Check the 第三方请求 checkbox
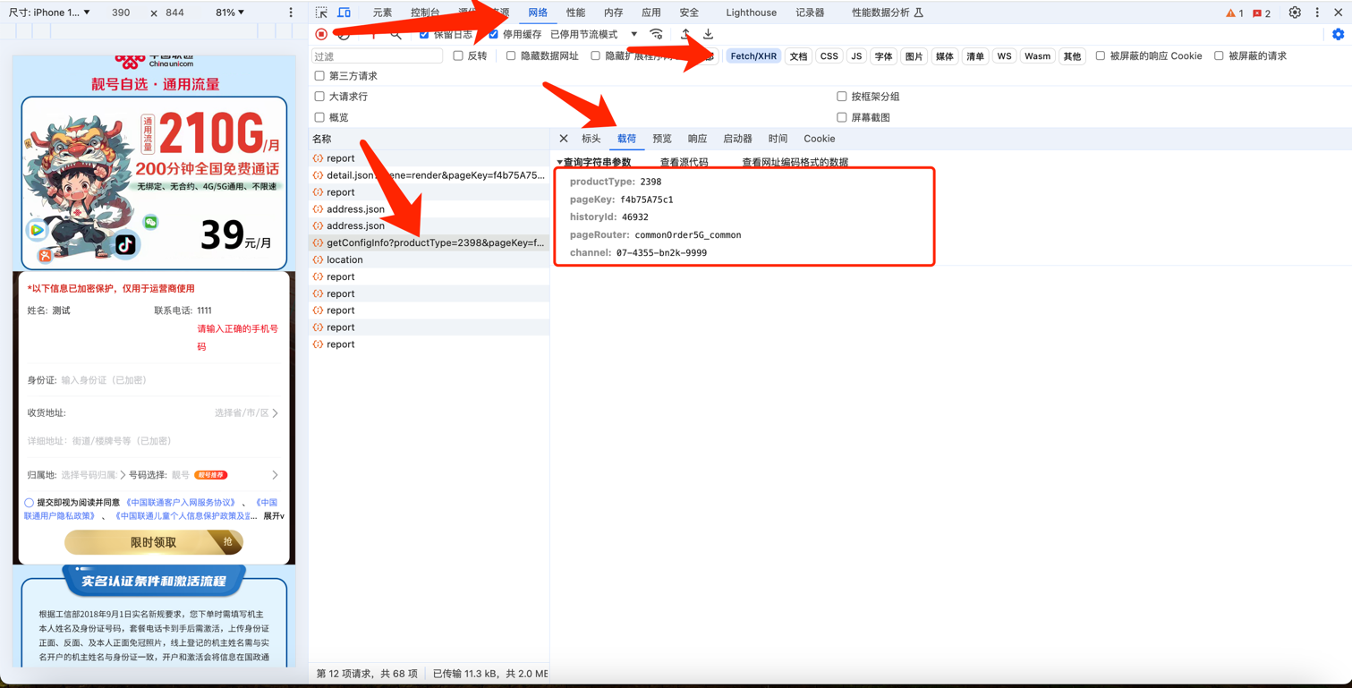Screen dimensions: 1352x688 319,76
